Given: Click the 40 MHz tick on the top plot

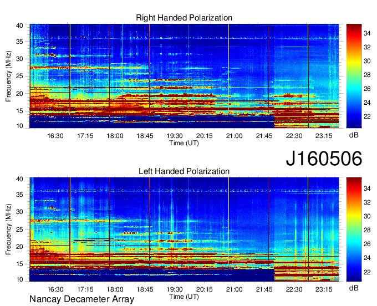Looking at the screenshot, I should [x=19, y=25].
